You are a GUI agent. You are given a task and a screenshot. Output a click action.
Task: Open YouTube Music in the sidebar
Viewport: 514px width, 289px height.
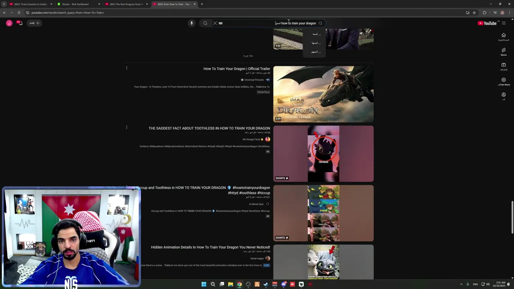point(504,81)
